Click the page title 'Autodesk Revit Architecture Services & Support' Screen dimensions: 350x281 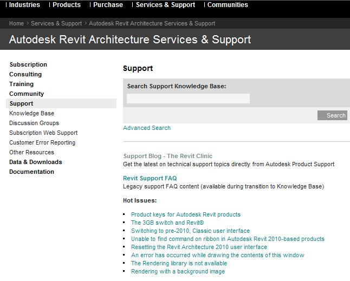pyautogui.click(x=130, y=40)
